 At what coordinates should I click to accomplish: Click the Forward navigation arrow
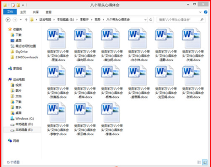coord(15,20)
